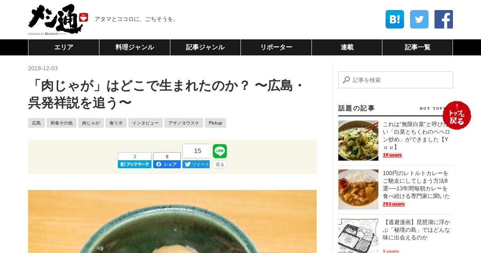
Task: Click the ツイート button
Action: pyautogui.click(x=196, y=164)
